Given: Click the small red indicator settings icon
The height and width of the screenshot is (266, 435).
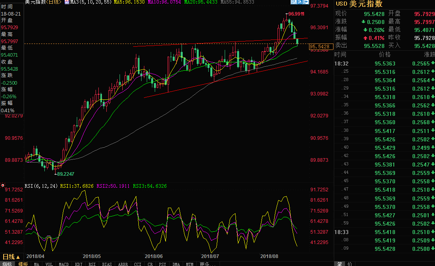Looking at the screenshot, I should (3, 186).
